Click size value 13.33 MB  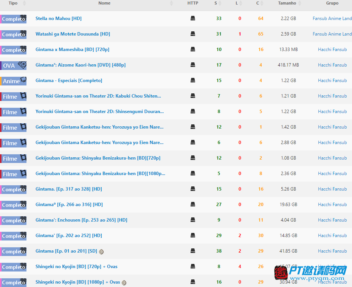coord(288,50)
